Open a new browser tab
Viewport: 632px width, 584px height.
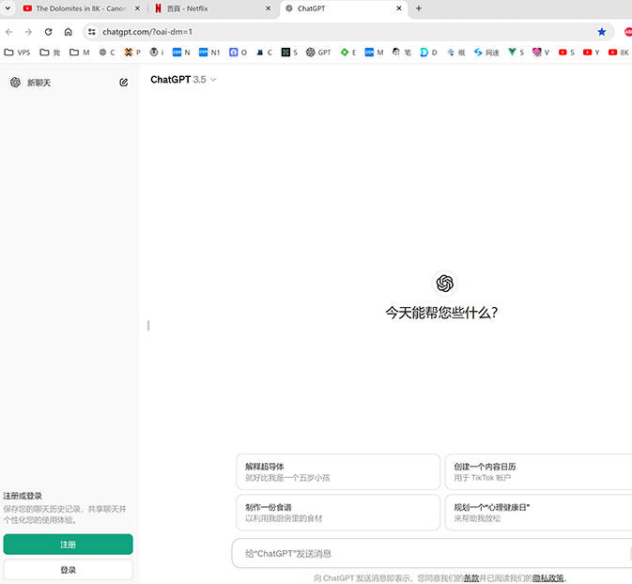point(419,8)
